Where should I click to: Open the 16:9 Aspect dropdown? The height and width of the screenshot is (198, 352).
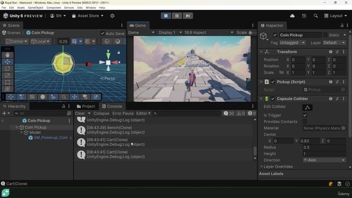pyautogui.click(x=208, y=32)
